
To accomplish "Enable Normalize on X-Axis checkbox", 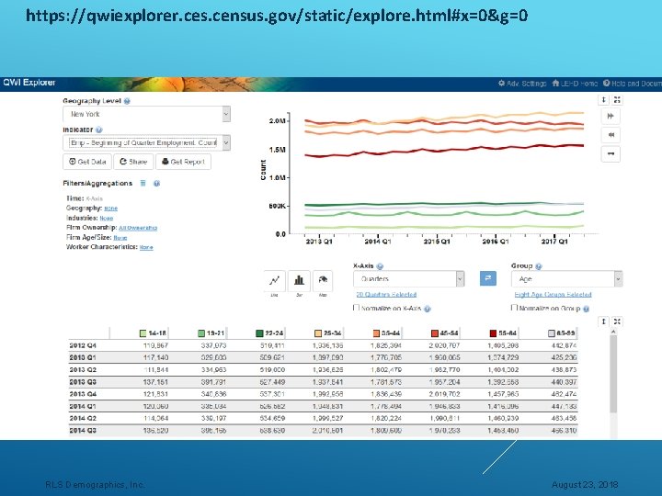I will 357,308.
